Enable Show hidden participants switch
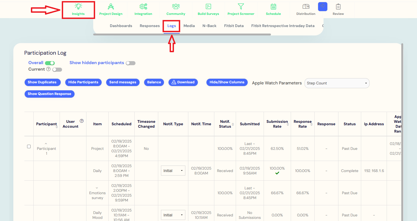Viewport: 417px width, 221px height. (131, 63)
